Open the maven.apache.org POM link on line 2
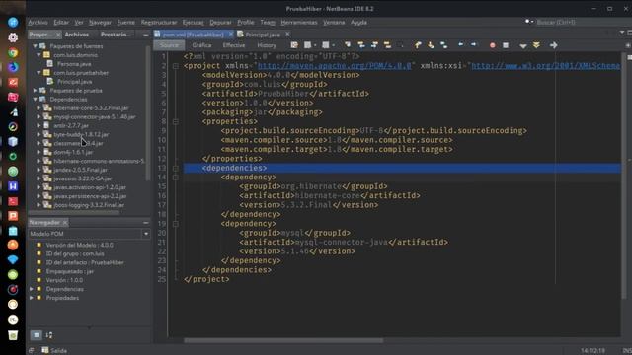Viewport: 632px width, 355px height. pos(334,66)
